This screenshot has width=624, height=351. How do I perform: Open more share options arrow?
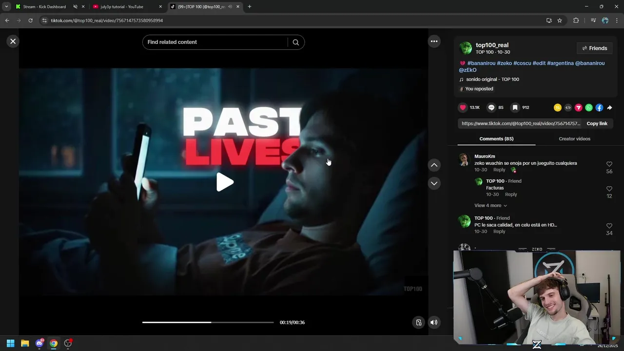[x=609, y=108]
